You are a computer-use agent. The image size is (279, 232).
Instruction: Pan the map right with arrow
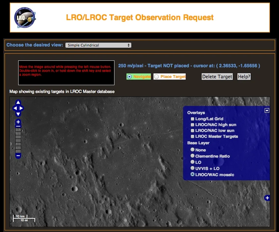tap(21, 108)
